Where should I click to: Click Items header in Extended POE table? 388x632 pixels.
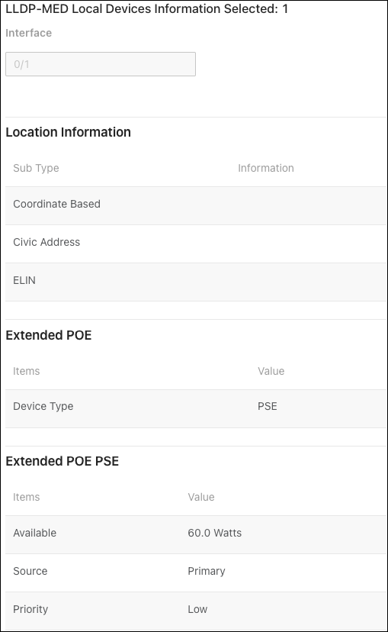point(27,371)
